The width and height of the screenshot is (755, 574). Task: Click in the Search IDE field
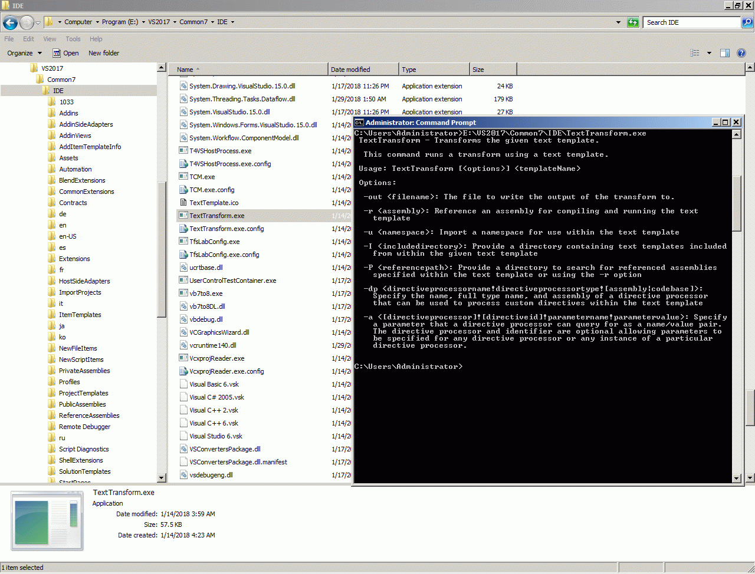coord(692,22)
